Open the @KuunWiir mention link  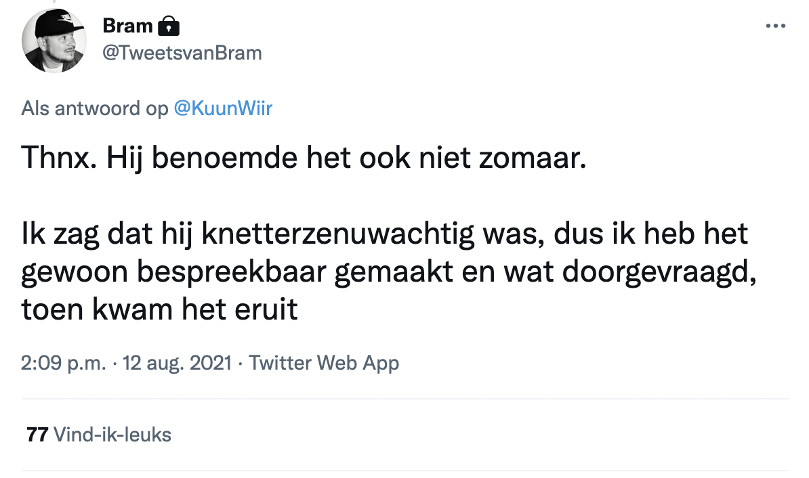click(223, 108)
